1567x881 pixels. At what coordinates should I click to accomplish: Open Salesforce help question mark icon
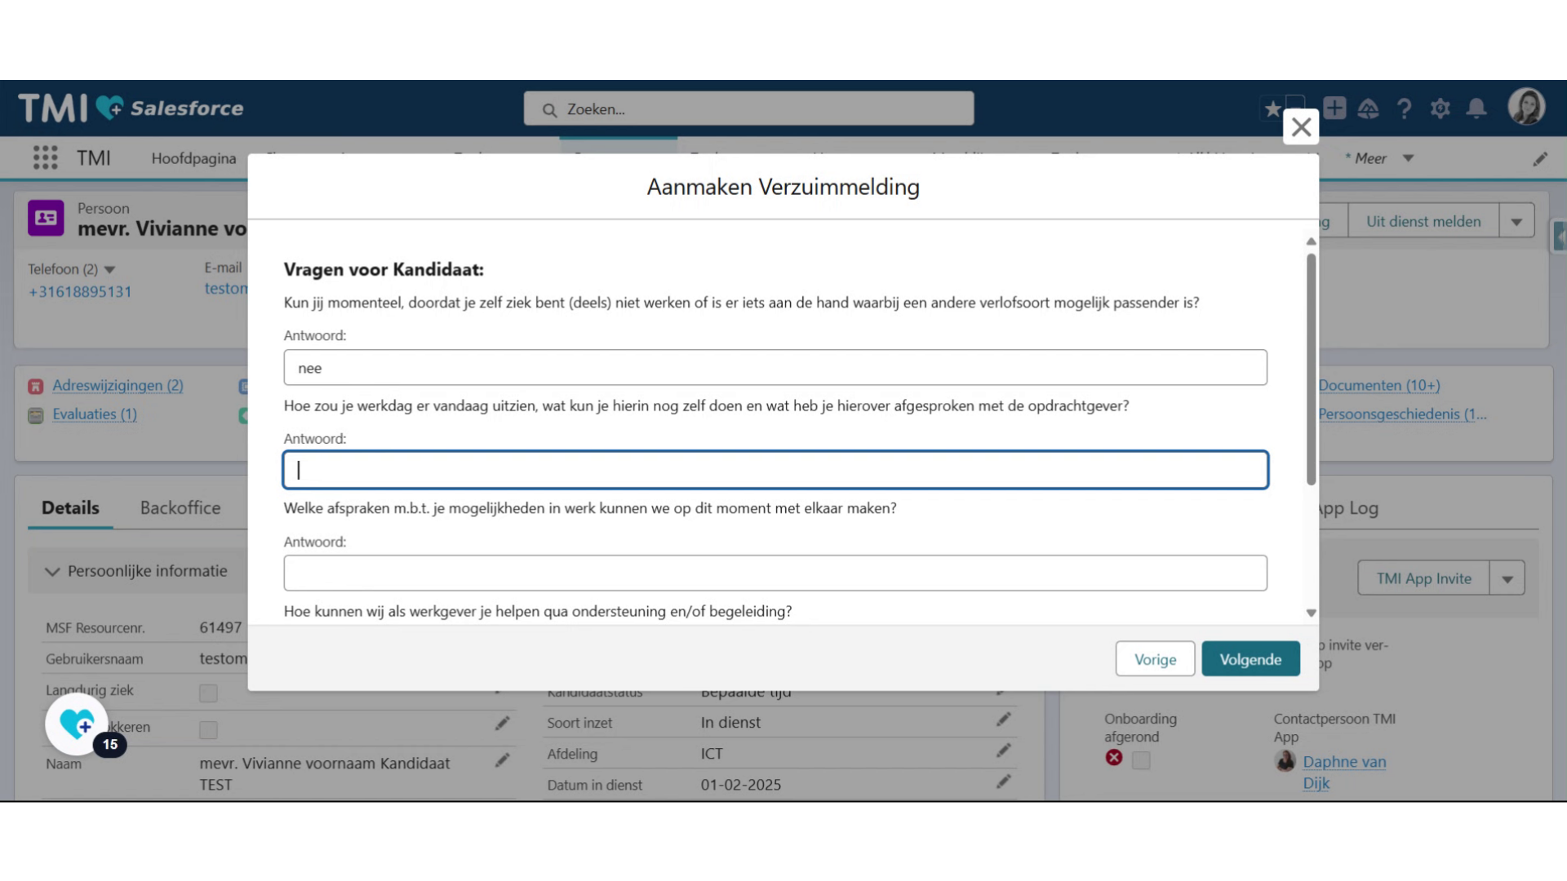(x=1405, y=108)
